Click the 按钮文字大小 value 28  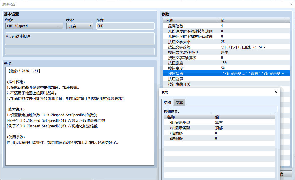point(223,42)
